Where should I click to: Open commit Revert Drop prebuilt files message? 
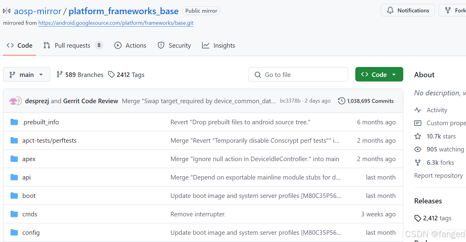pyautogui.click(x=240, y=122)
